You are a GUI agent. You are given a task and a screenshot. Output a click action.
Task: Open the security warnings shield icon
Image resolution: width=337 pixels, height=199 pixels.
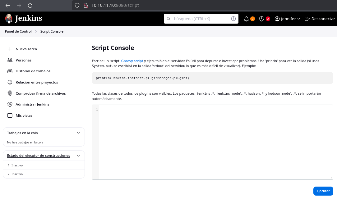click(261, 19)
